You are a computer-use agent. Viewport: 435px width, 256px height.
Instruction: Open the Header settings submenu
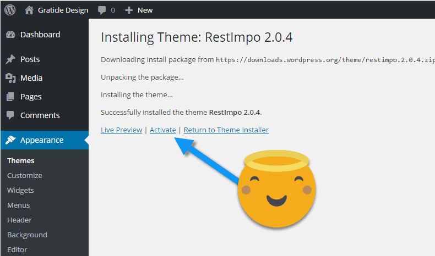tap(19, 220)
